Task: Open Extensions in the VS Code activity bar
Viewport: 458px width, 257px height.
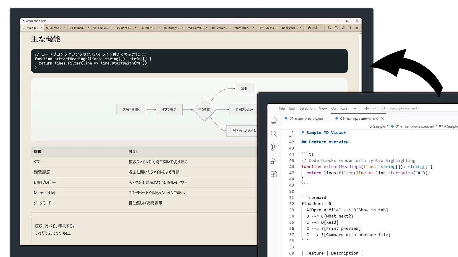Action: click(274, 174)
